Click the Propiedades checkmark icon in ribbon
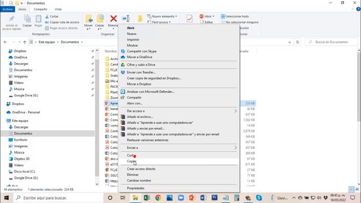This screenshot has height=203, width=361. 190,19
